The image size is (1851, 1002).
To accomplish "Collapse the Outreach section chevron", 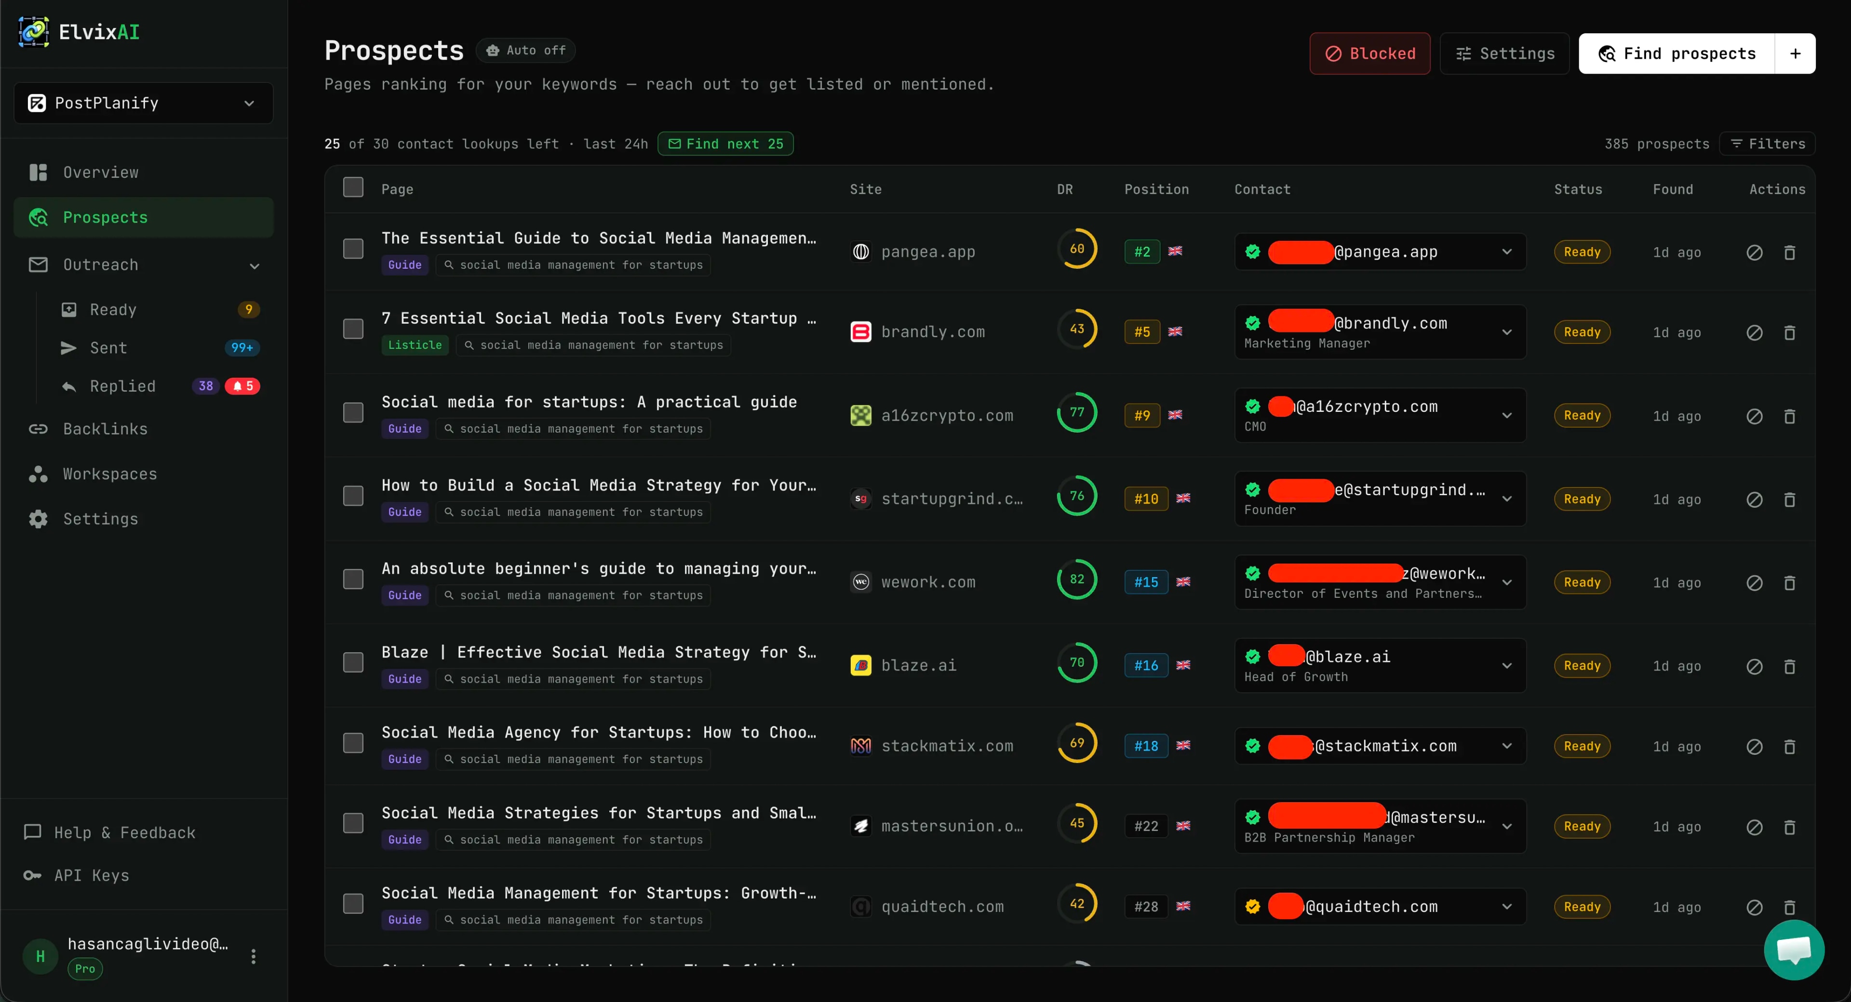I will (254, 266).
